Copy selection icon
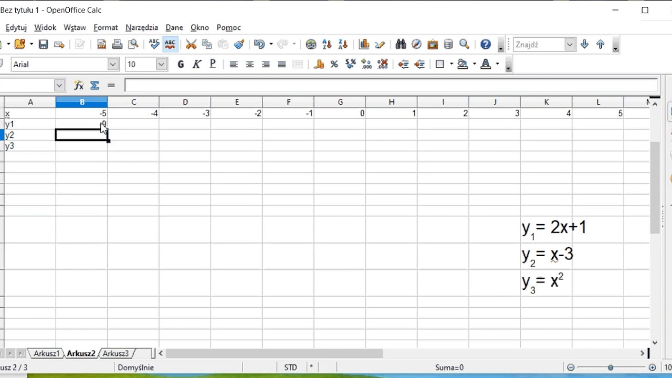 [207, 45]
